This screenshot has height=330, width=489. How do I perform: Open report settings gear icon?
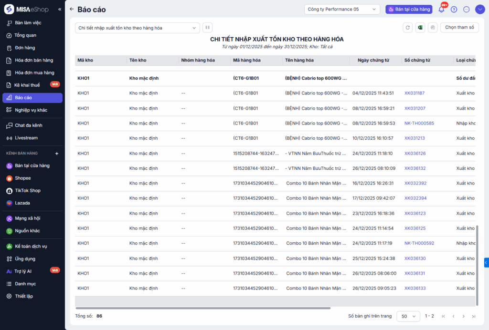[432, 28]
